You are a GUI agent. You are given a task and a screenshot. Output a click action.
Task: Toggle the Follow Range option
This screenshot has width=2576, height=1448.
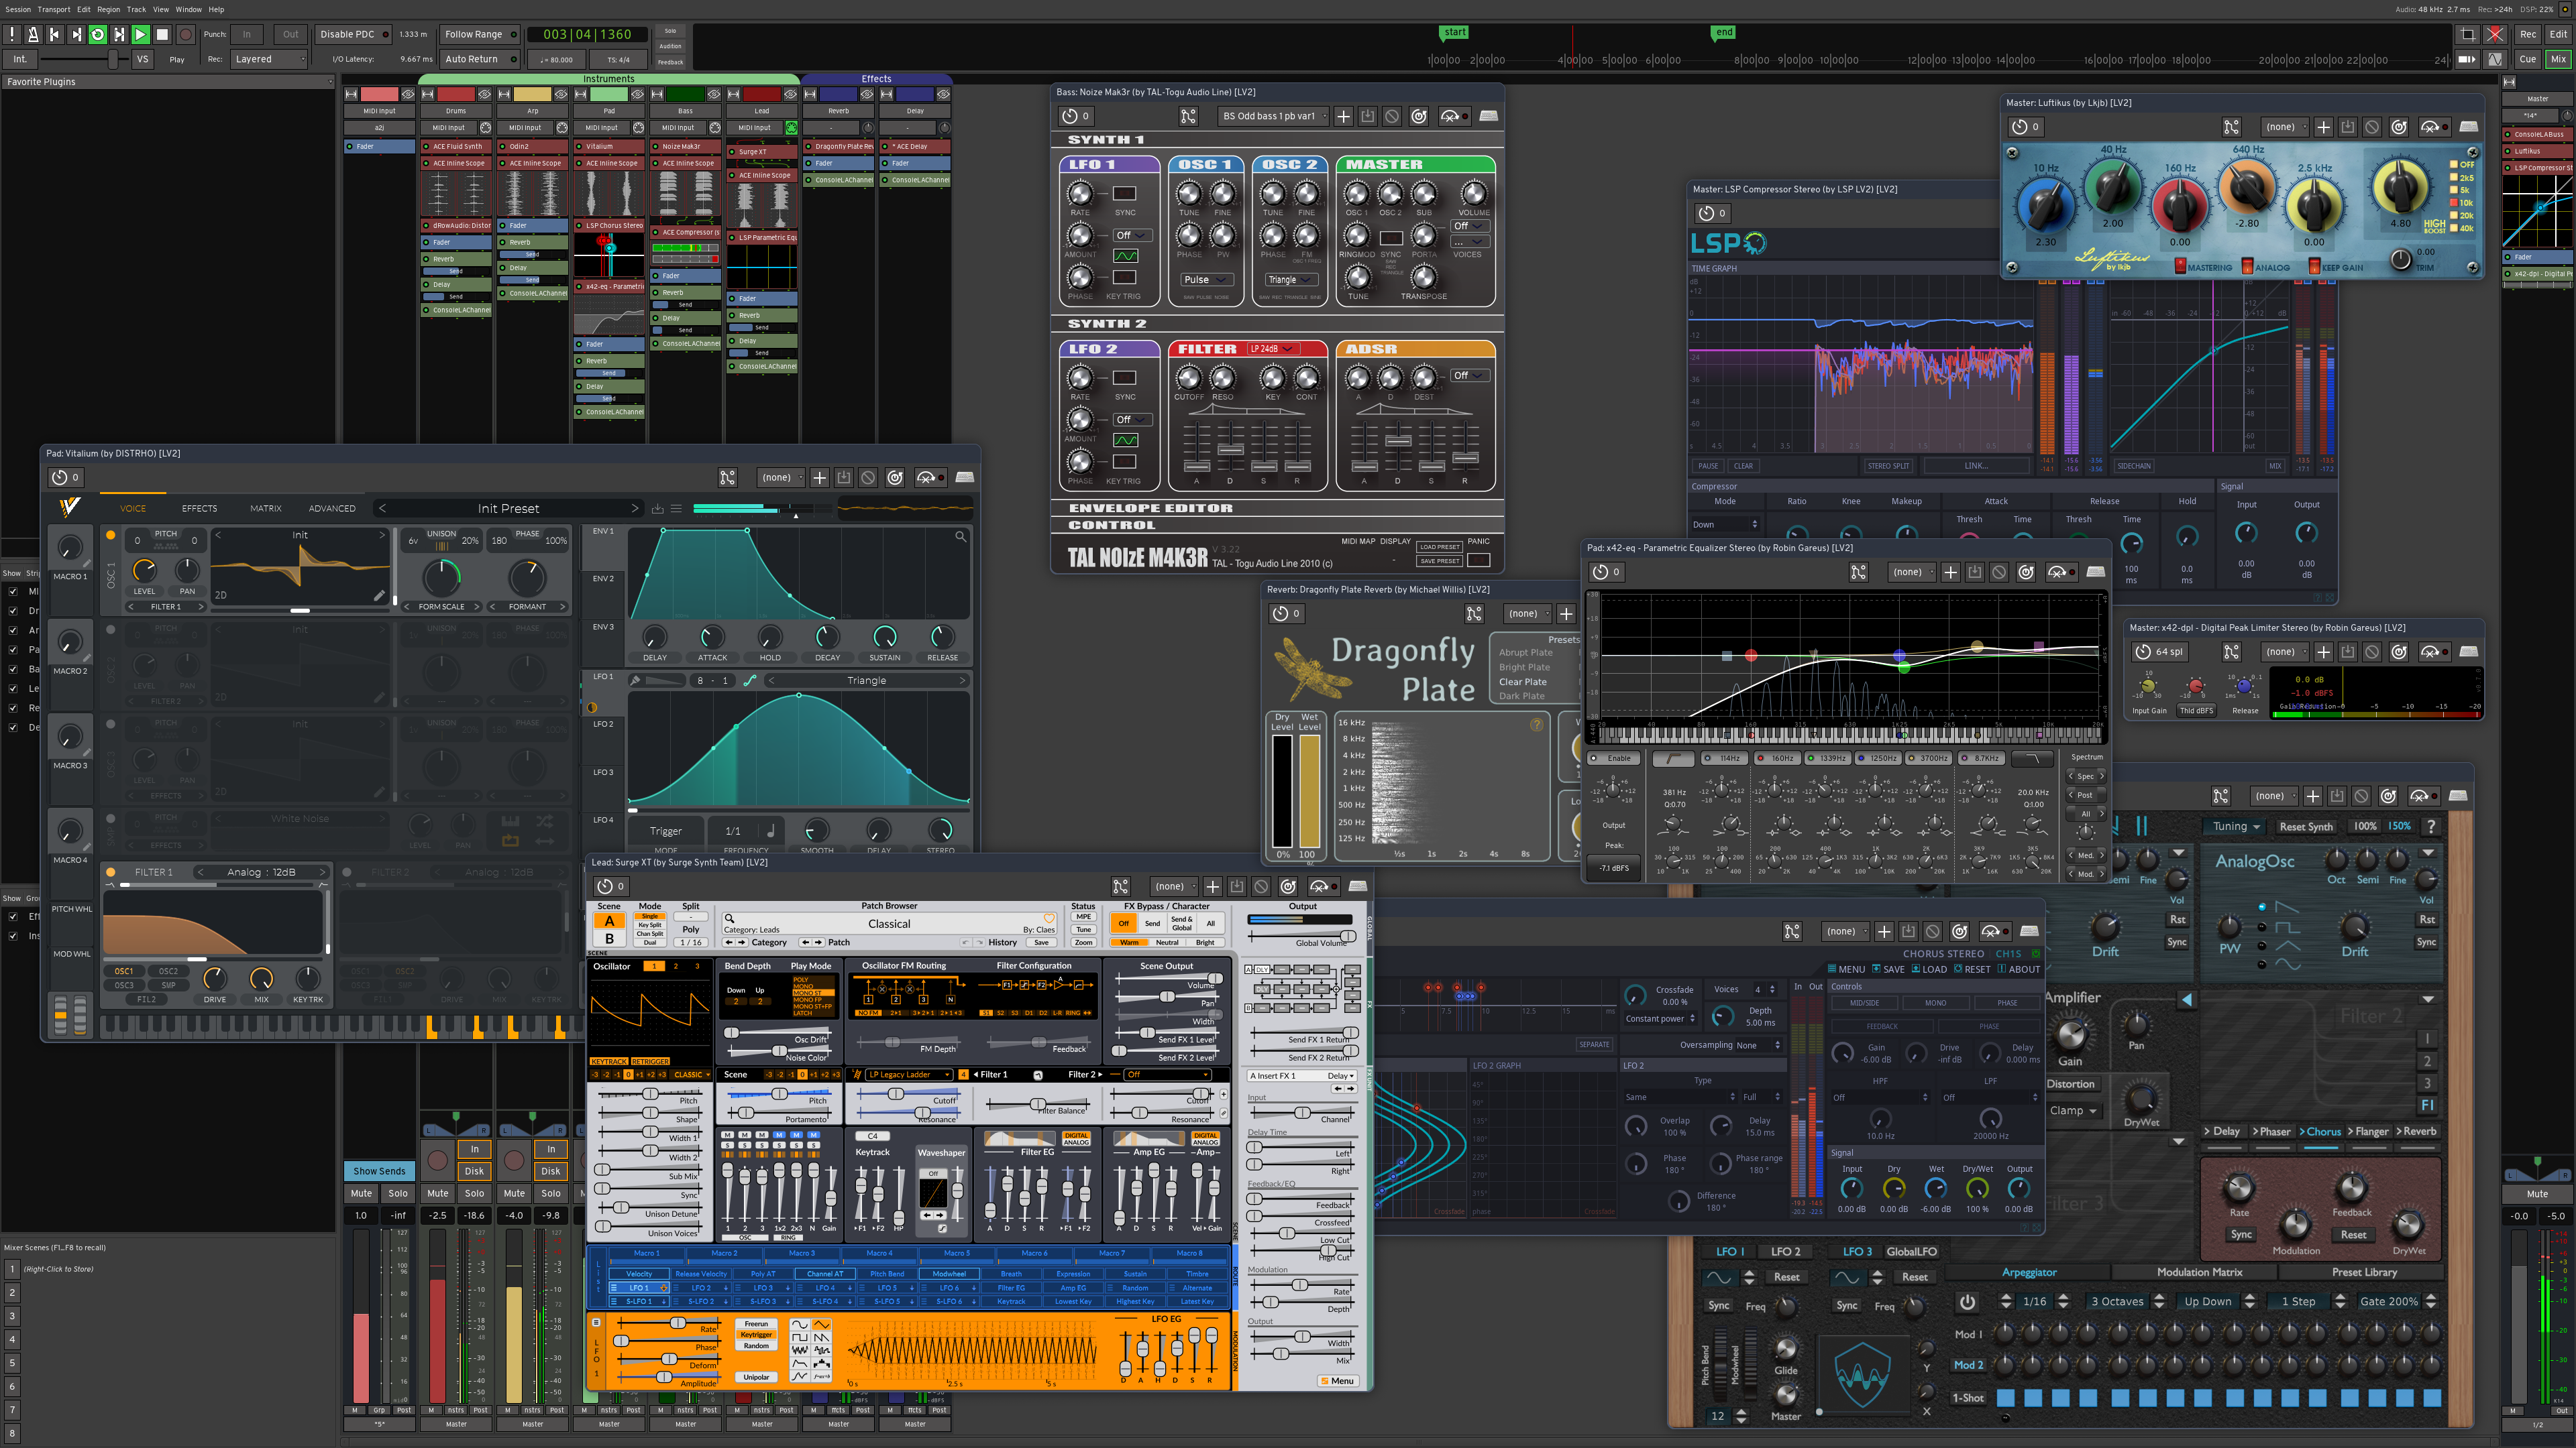(x=480, y=34)
